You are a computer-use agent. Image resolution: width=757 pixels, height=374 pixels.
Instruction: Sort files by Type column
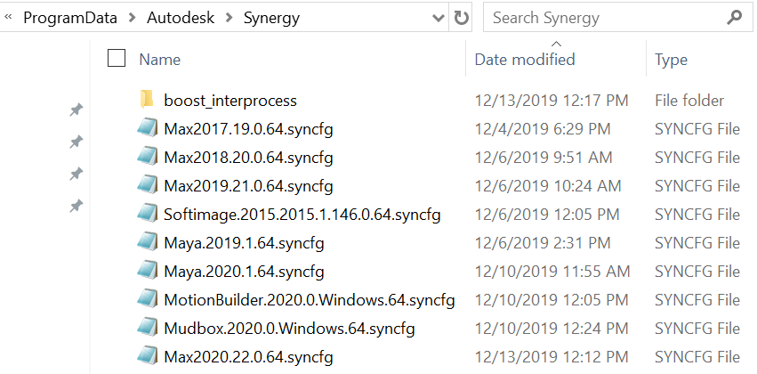coord(671,60)
